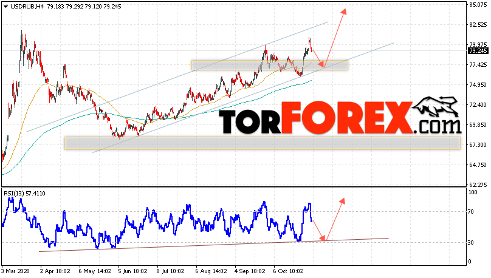491x278 pixels.
Task: Click the 6 Oct 10:02 date label
Action: point(288,271)
